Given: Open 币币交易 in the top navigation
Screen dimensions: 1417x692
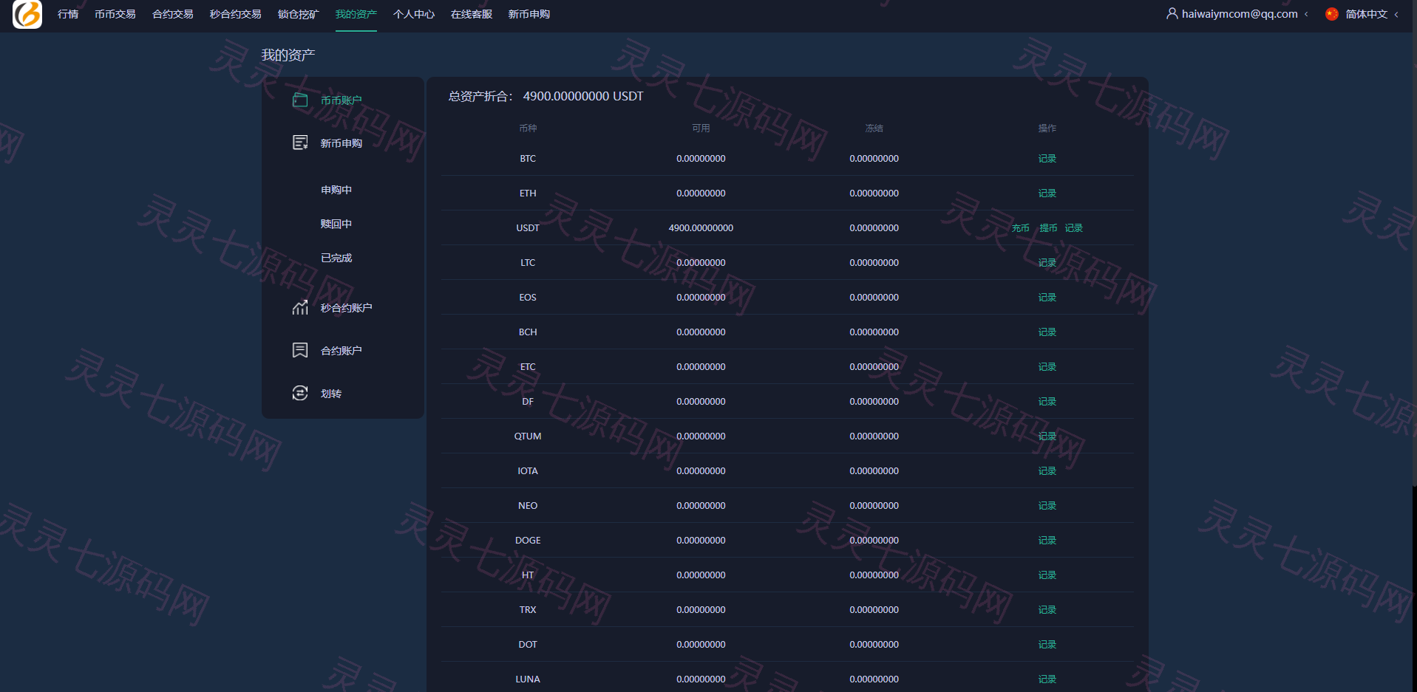Looking at the screenshot, I should [x=115, y=14].
